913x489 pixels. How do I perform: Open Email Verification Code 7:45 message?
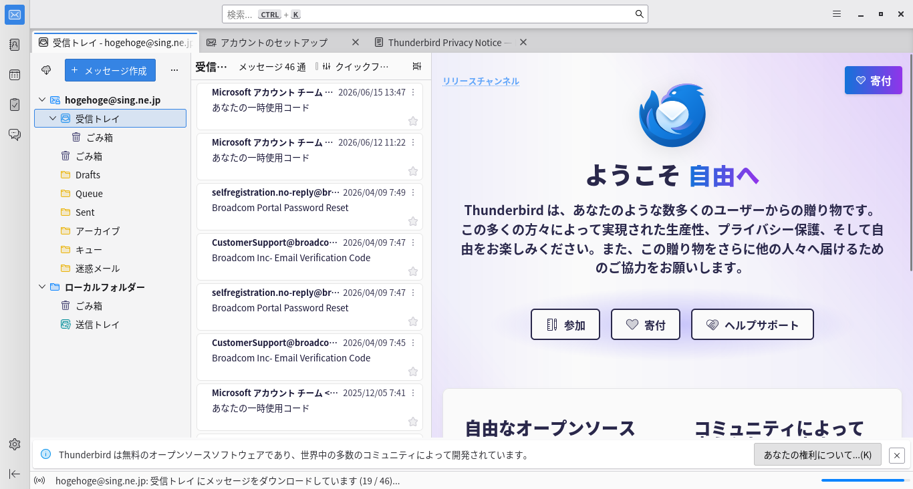[309, 357]
